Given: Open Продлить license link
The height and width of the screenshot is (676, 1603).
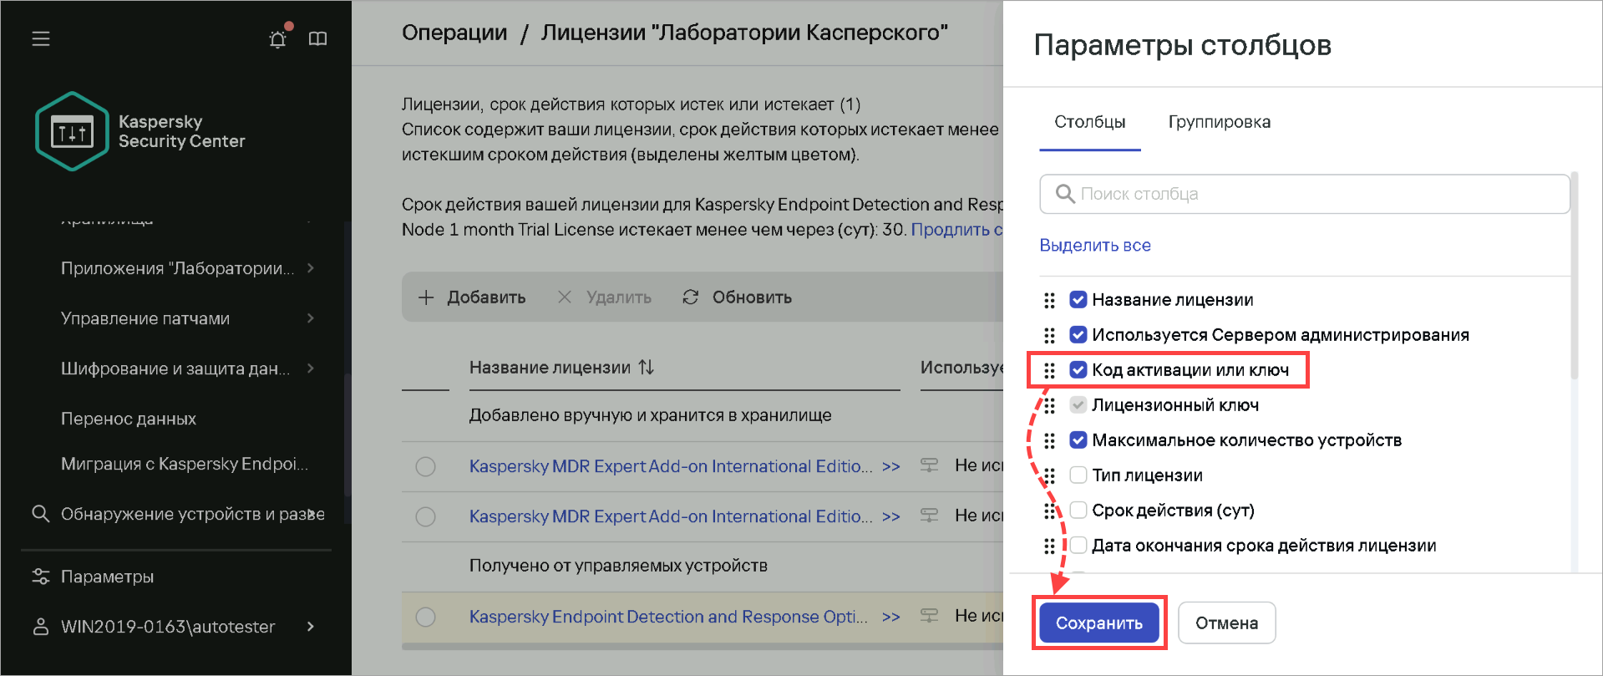Looking at the screenshot, I should 956,229.
